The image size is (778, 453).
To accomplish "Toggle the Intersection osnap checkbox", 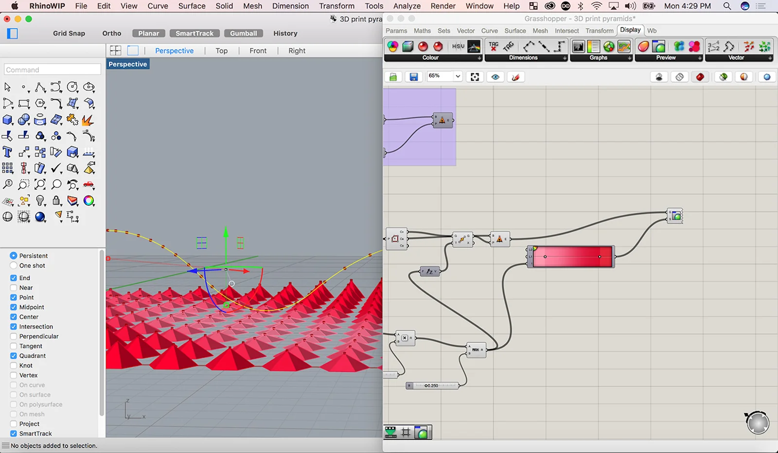I will pyautogui.click(x=14, y=327).
